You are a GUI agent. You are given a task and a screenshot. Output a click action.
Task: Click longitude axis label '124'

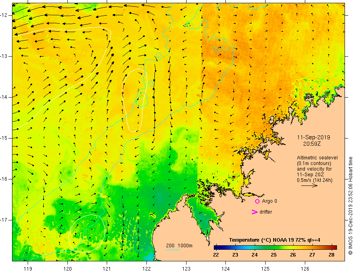click(226, 269)
